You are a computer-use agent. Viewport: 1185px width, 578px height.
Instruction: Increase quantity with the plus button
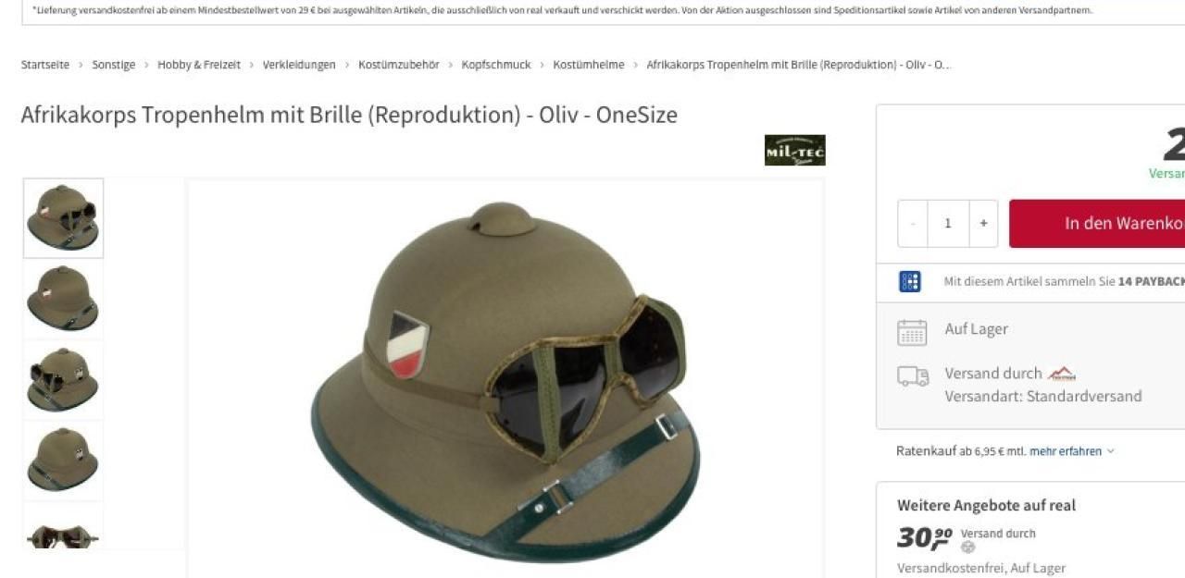click(x=983, y=224)
